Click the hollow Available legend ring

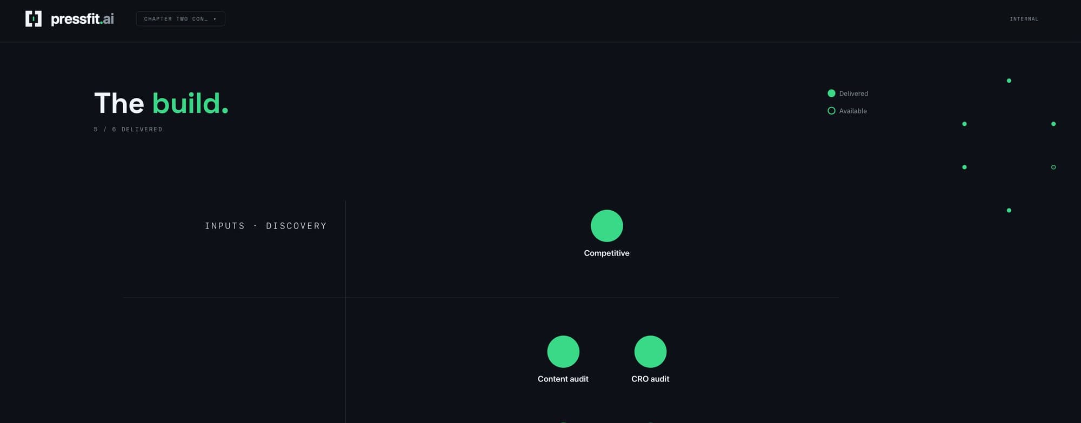tap(831, 111)
